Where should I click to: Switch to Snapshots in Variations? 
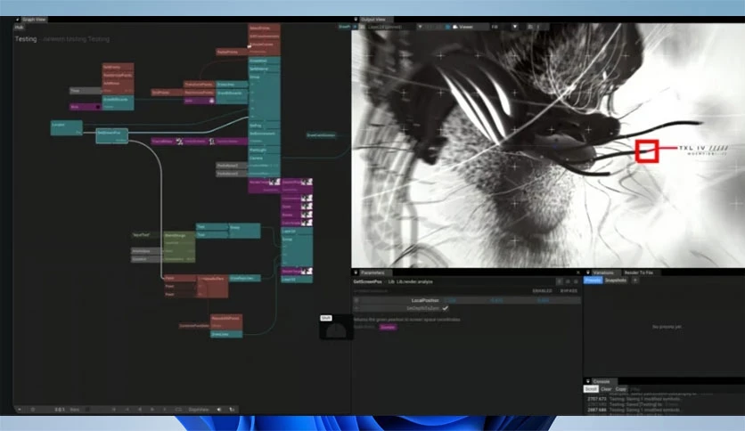coord(616,281)
